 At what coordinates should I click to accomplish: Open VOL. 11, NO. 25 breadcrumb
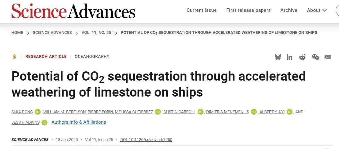96,33
